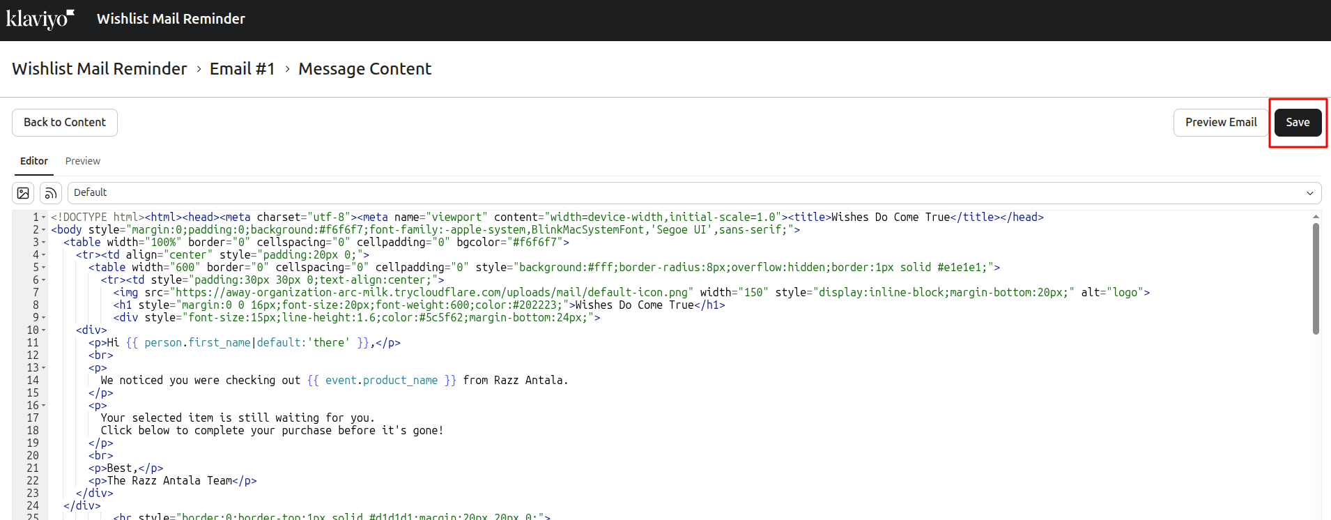Collapse code fold at line 2
The height and width of the screenshot is (520, 1331).
click(x=44, y=230)
